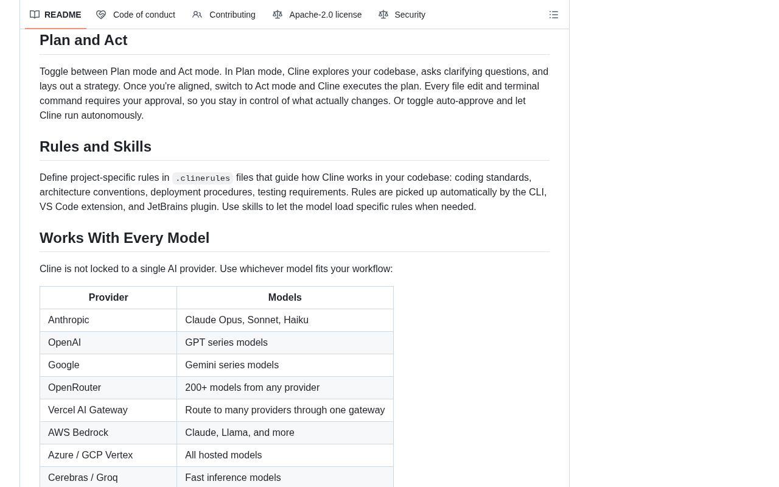779x487 pixels.
Task: Click the Claude Opus, Sonnet, Haiku cell
Action: point(285,320)
